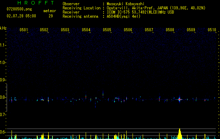Click the 1.1 kHz axis label
The height and width of the screenshot is (139, 220).
click(x=3, y=45)
